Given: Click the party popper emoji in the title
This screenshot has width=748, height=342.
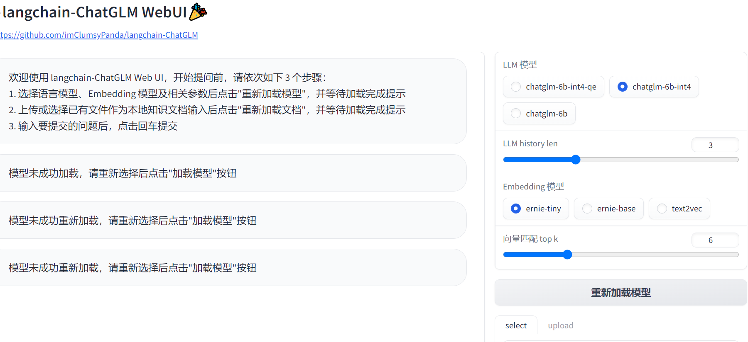Looking at the screenshot, I should click(198, 12).
